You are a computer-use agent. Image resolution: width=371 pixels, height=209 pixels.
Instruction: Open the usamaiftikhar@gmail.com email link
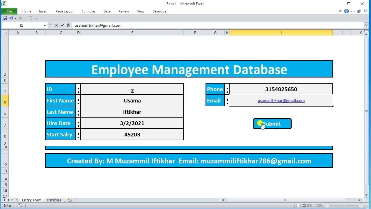[281, 100]
